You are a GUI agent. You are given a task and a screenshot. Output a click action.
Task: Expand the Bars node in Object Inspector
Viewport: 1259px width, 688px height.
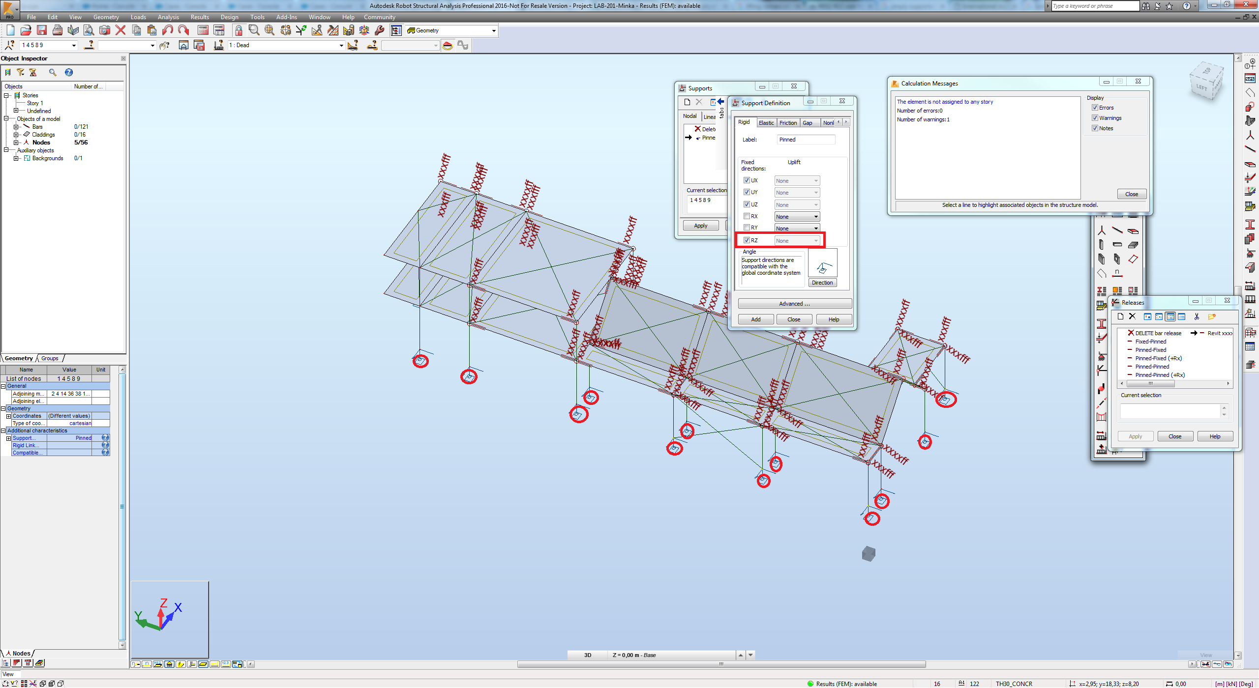click(x=16, y=126)
